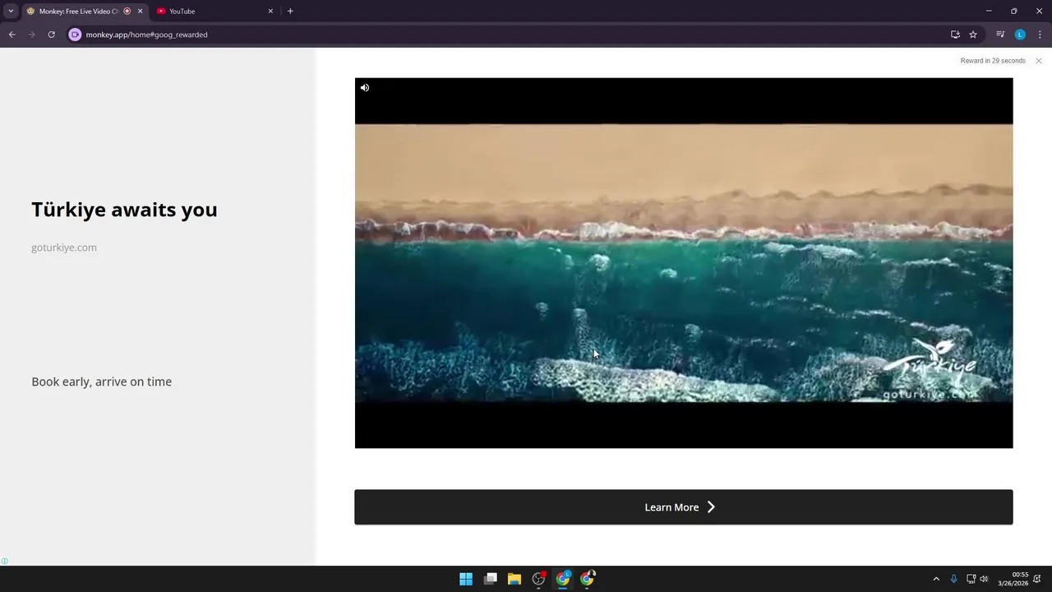The height and width of the screenshot is (592, 1052).
Task: Install the app via address bar icon
Action: click(x=955, y=35)
